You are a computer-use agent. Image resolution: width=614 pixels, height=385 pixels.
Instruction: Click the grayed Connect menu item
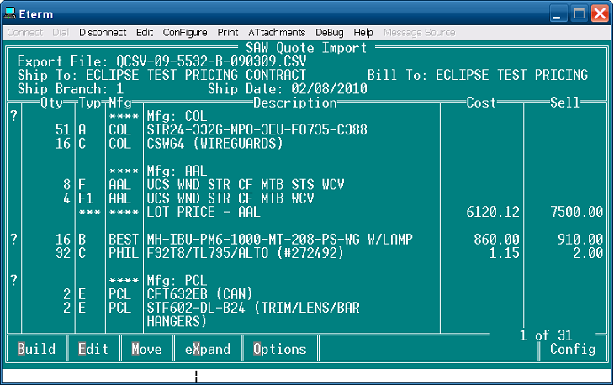click(24, 33)
